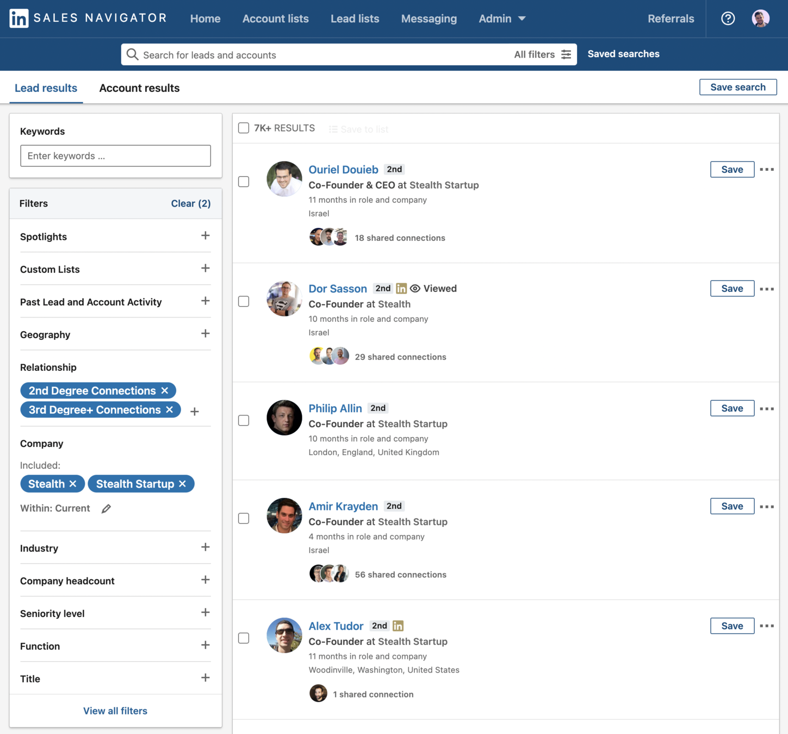Select the checkbox for Alex Tudor

click(x=244, y=638)
